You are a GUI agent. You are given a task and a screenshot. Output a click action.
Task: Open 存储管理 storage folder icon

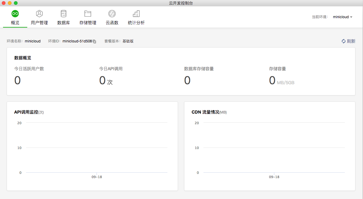88,14
